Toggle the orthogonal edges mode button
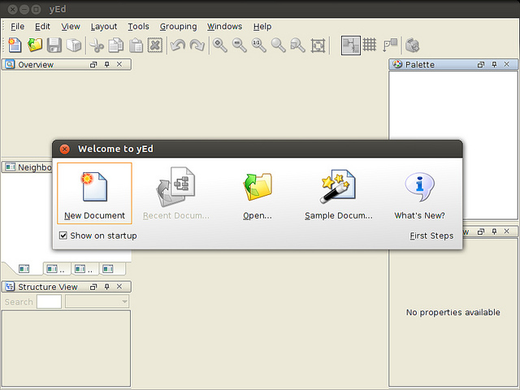This screenshot has height=390, width=520. [351, 45]
